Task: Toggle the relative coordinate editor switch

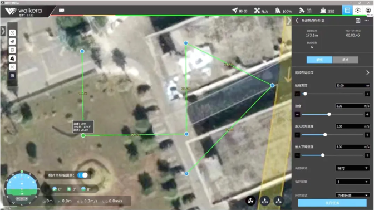Action: (82, 175)
